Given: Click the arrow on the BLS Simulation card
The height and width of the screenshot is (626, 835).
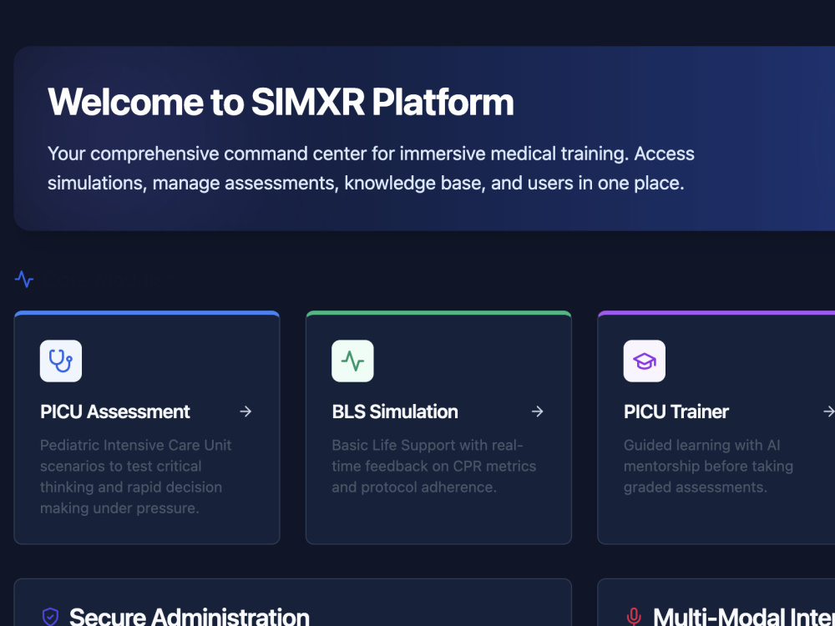Looking at the screenshot, I should [537, 411].
